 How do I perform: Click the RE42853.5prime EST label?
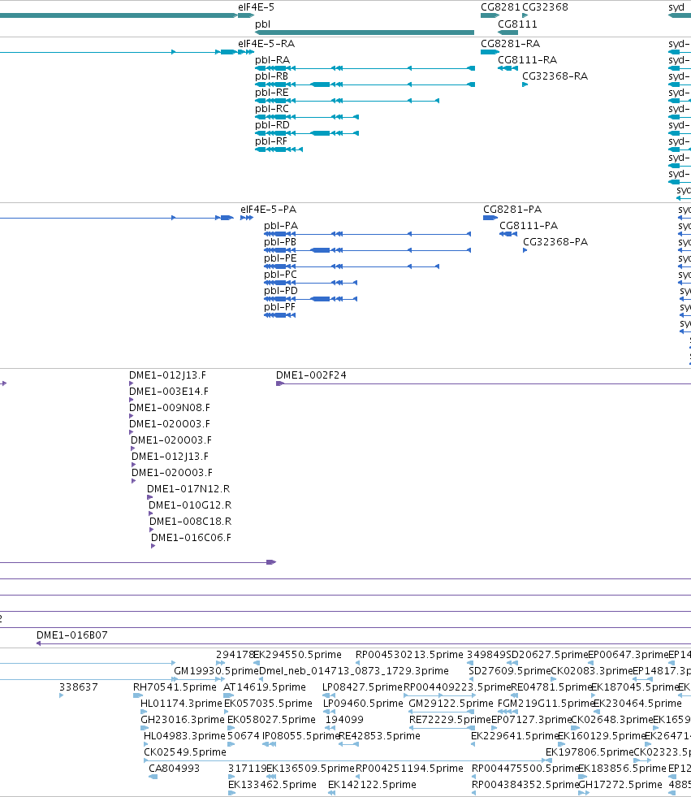click(379, 736)
